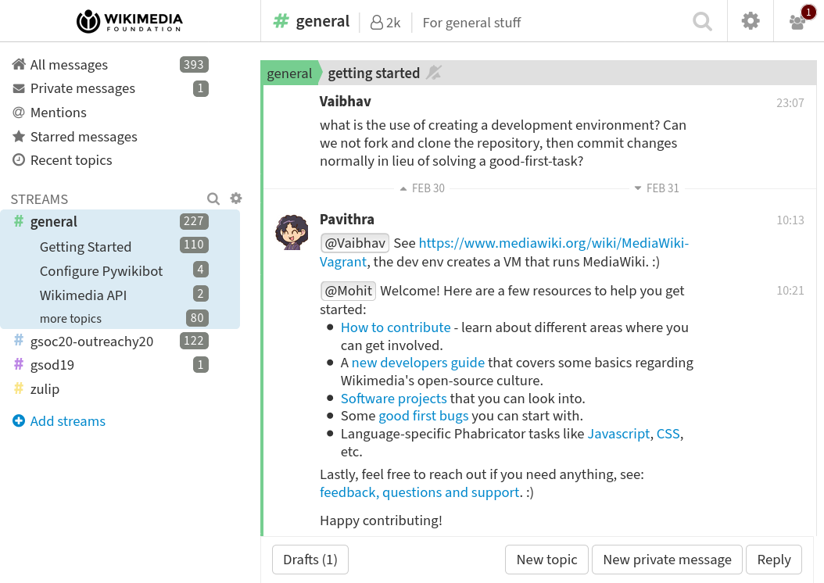Click the gsod19 purple hash swatch
The height and width of the screenshot is (583, 824).
pos(19,364)
